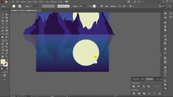This screenshot has width=173, height=97.
Task: Click Merge pathfinder icon
Action: coord(144,93)
